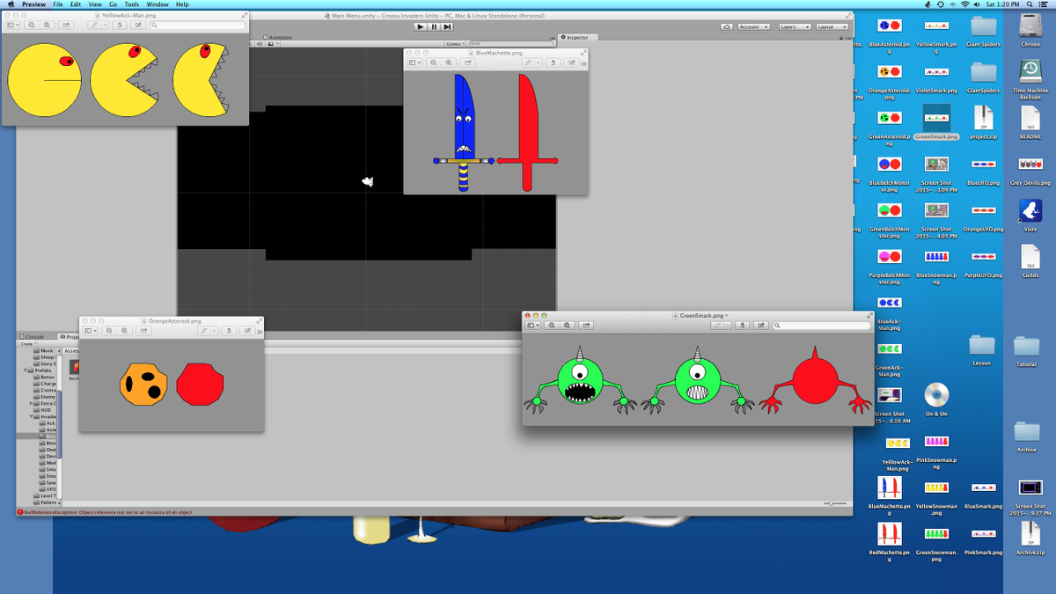Zoom in in OrangeAsteroid.png window
Screen dimensions: 1056x594
tap(125, 331)
